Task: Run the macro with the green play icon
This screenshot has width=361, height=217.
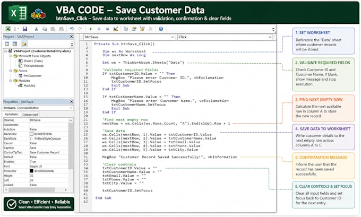Action: pos(90,29)
